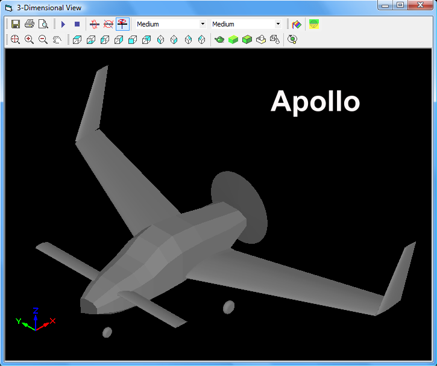This screenshot has width=437, height=366.
Task: Click the Print icon in toolbar
Action: point(30,24)
